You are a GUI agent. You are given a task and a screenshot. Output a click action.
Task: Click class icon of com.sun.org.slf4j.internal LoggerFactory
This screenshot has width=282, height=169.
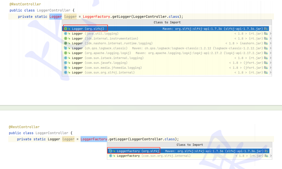tap(111, 156)
